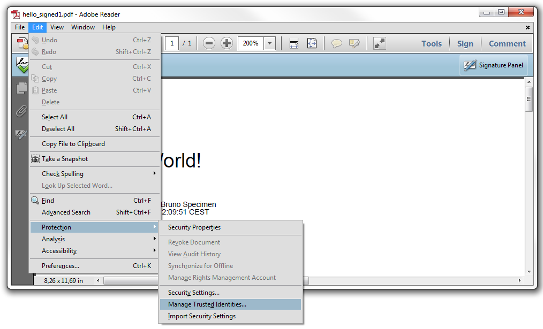Image resolution: width=543 pixels, height=329 pixels.
Task: Open the page thumbnails sidebar icon
Action: 21,88
